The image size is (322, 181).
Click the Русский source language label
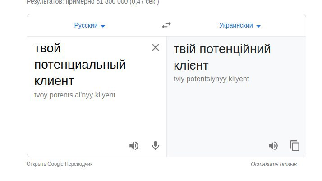(x=86, y=25)
